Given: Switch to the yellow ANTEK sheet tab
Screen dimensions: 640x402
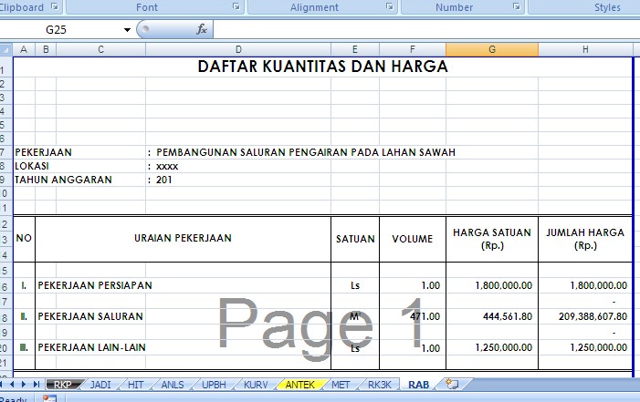Looking at the screenshot, I should (300, 385).
